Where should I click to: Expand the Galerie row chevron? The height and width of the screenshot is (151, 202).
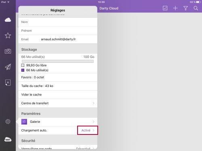click(x=93, y=122)
